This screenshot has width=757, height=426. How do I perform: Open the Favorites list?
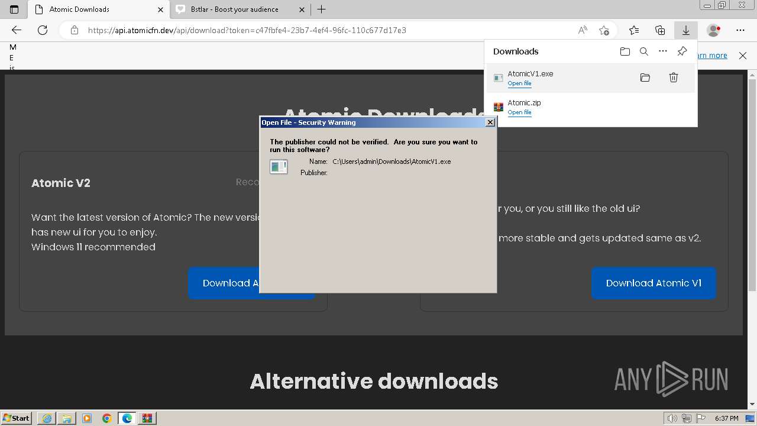tap(634, 30)
